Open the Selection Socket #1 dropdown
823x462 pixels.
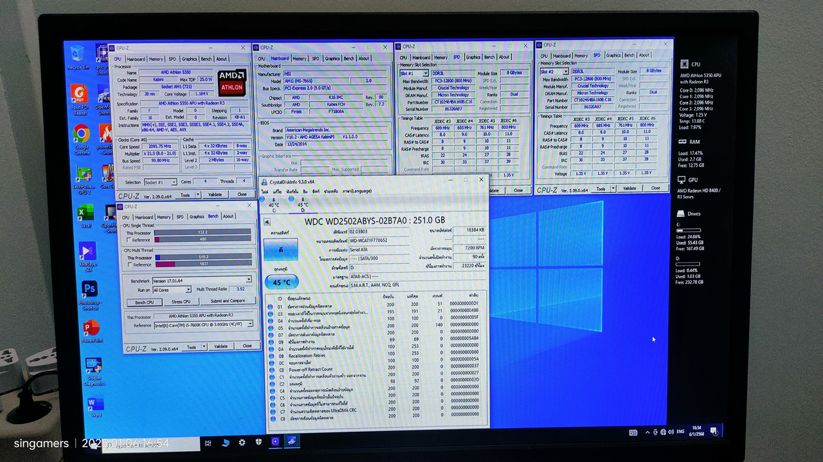click(x=159, y=182)
